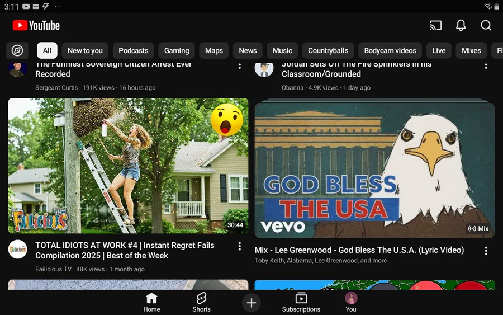Image resolution: width=503 pixels, height=315 pixels.
Task: Open Funniest Sovereign Citizen Arrest title
Action: click(x=113, y=69)
